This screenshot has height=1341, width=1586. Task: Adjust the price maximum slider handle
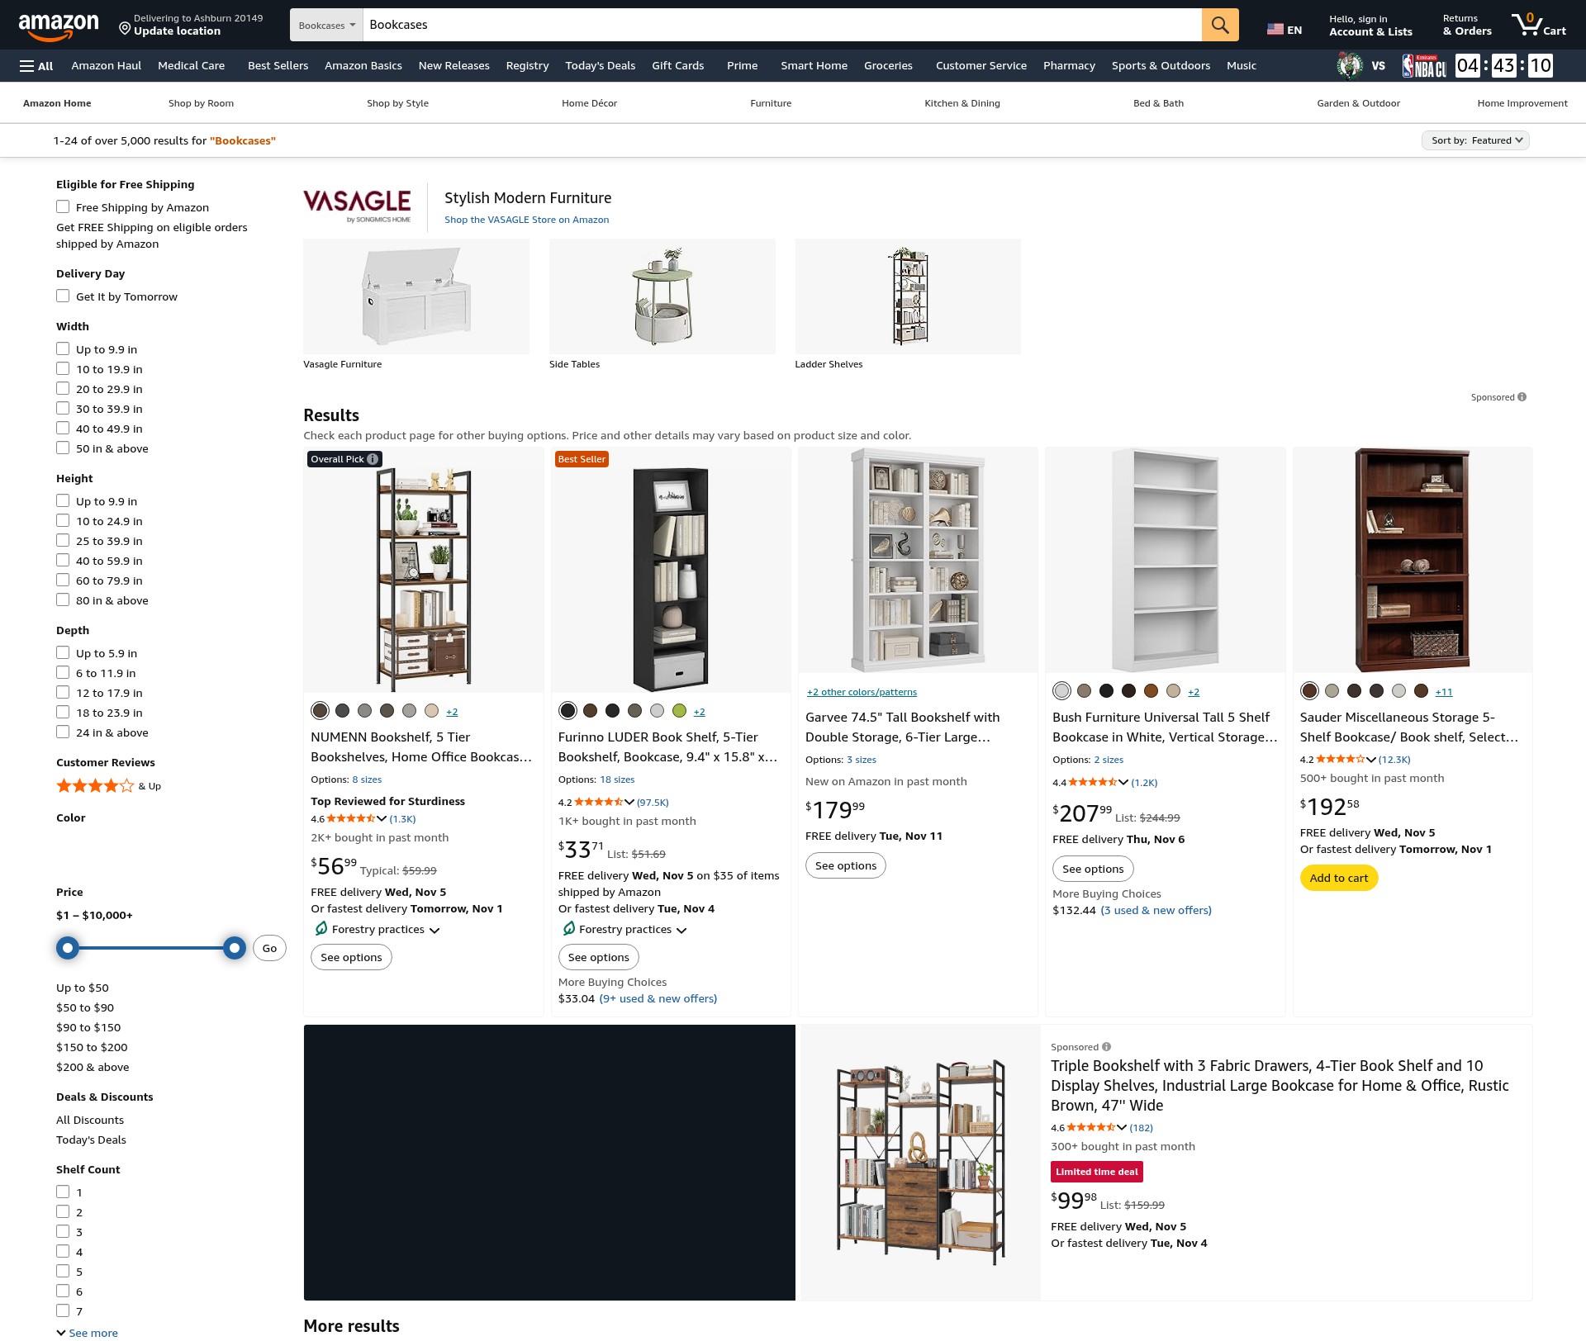[x=235, y=948]
